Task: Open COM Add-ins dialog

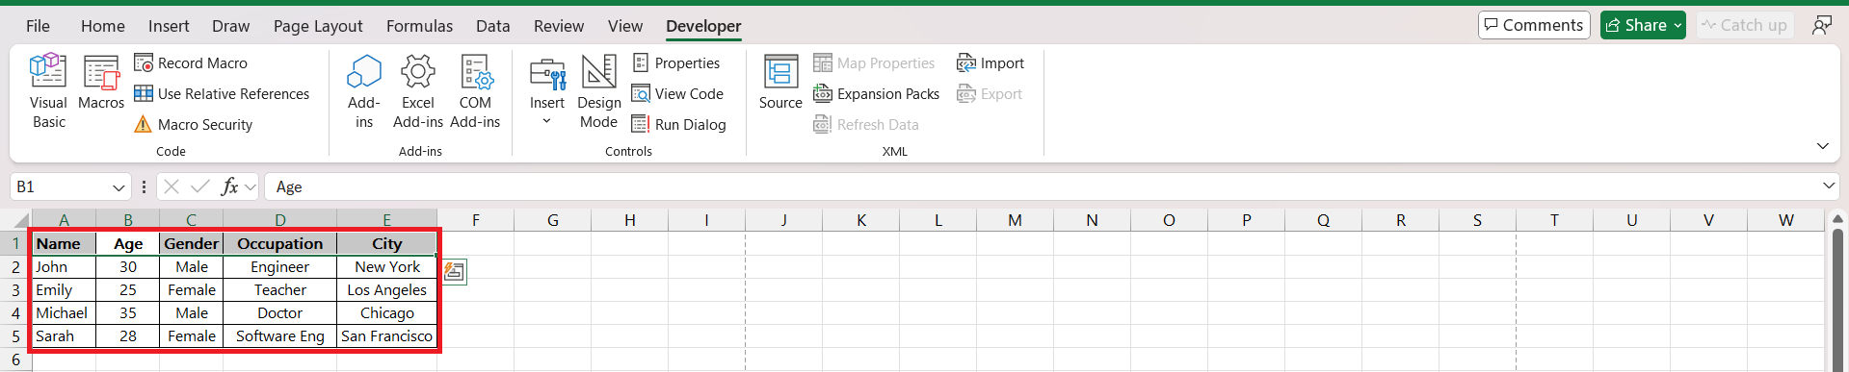Action: point(475,91)
